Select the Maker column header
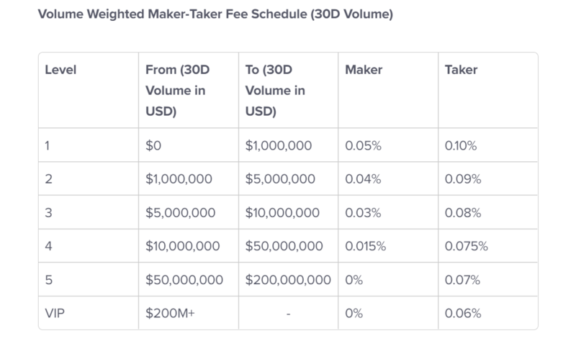 [x=364, y=71]
